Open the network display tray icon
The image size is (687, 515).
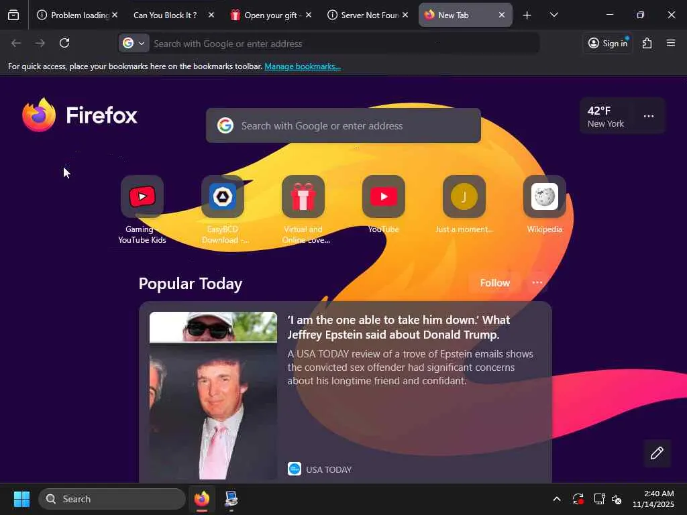click(599, 499)
